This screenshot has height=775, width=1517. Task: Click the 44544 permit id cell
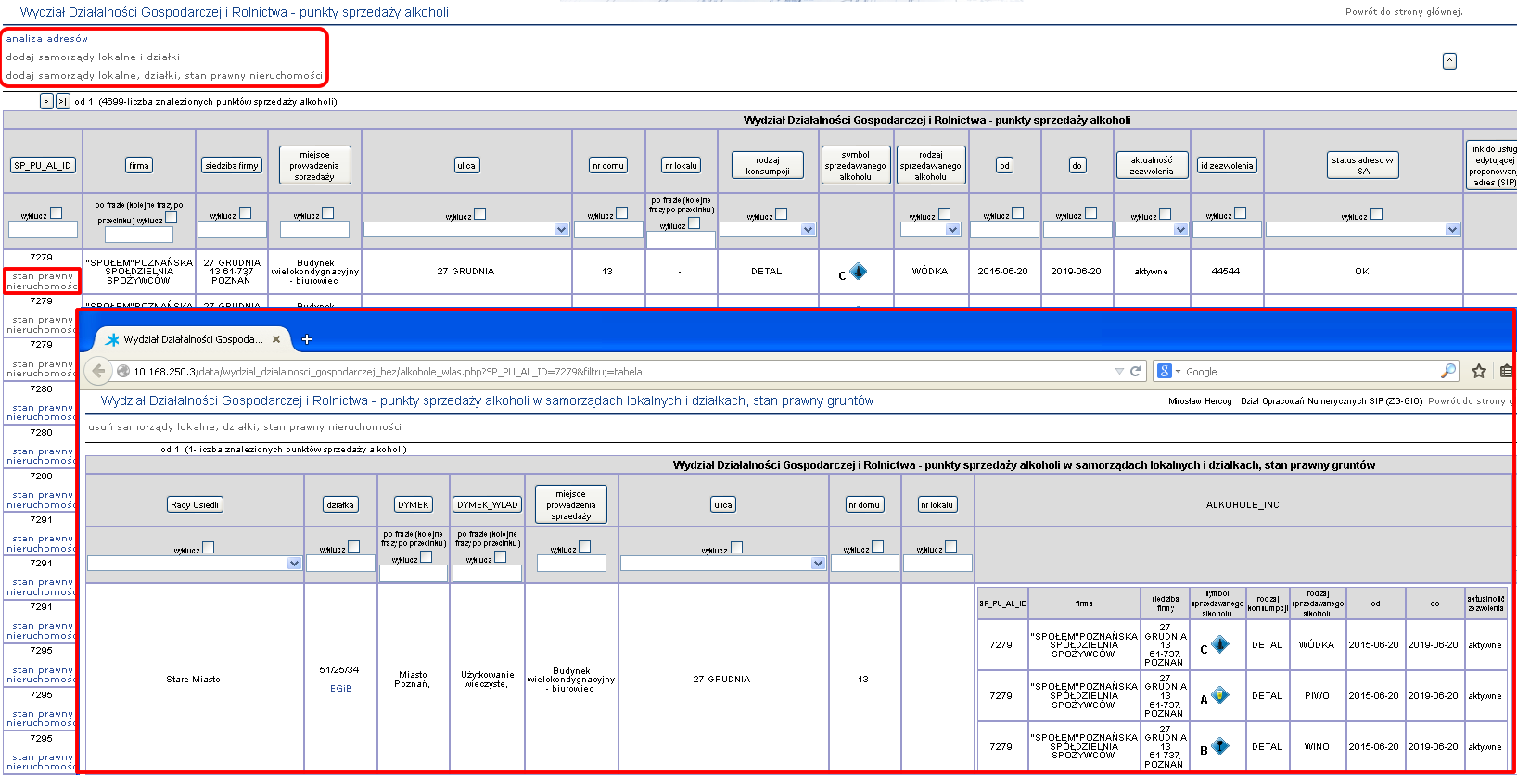tap(1226, 271)
